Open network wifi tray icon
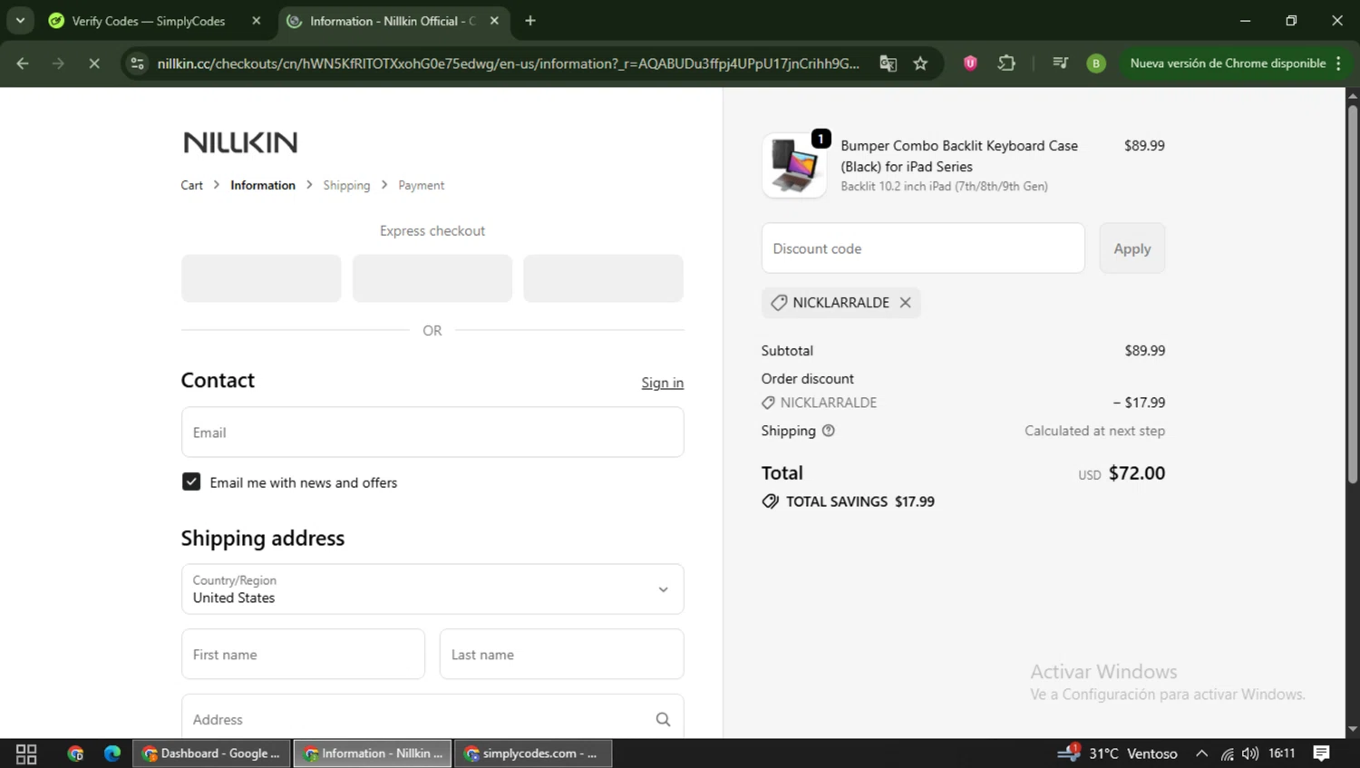The width and height of the screenshot is (1360, 768). point(1227,753)
